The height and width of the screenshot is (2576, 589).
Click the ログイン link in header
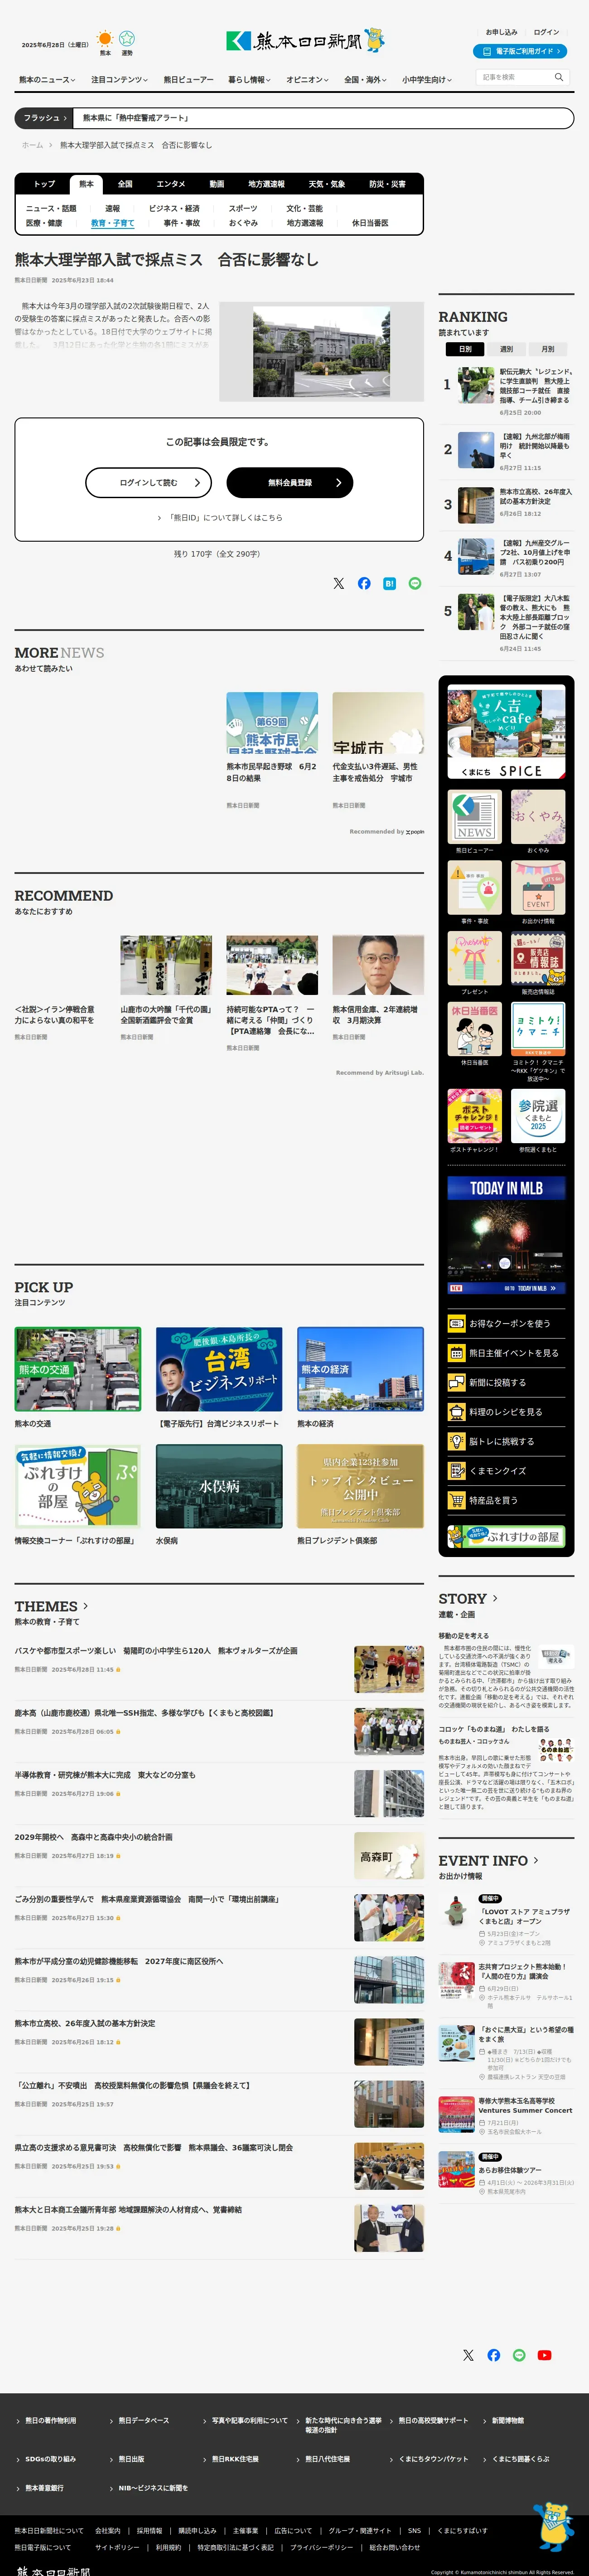(x=547, y=32)
